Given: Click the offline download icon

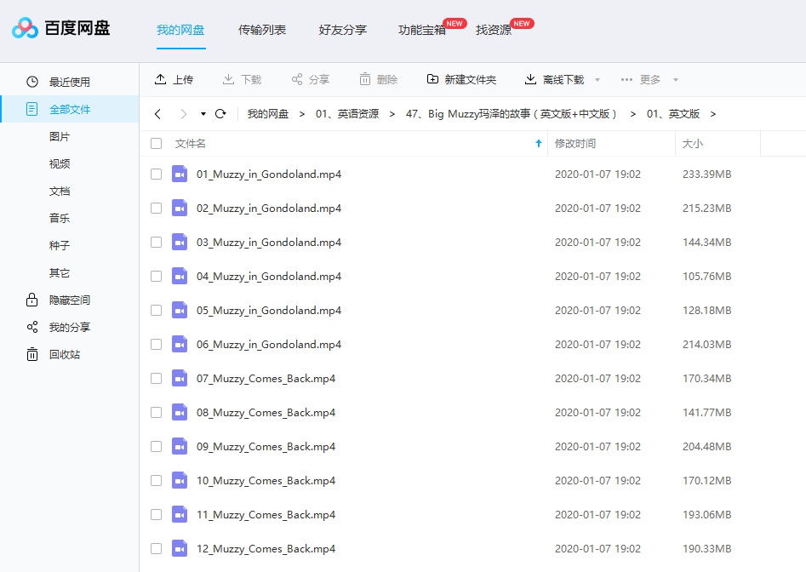Looking at the screenshot, I should click(530, 79).
